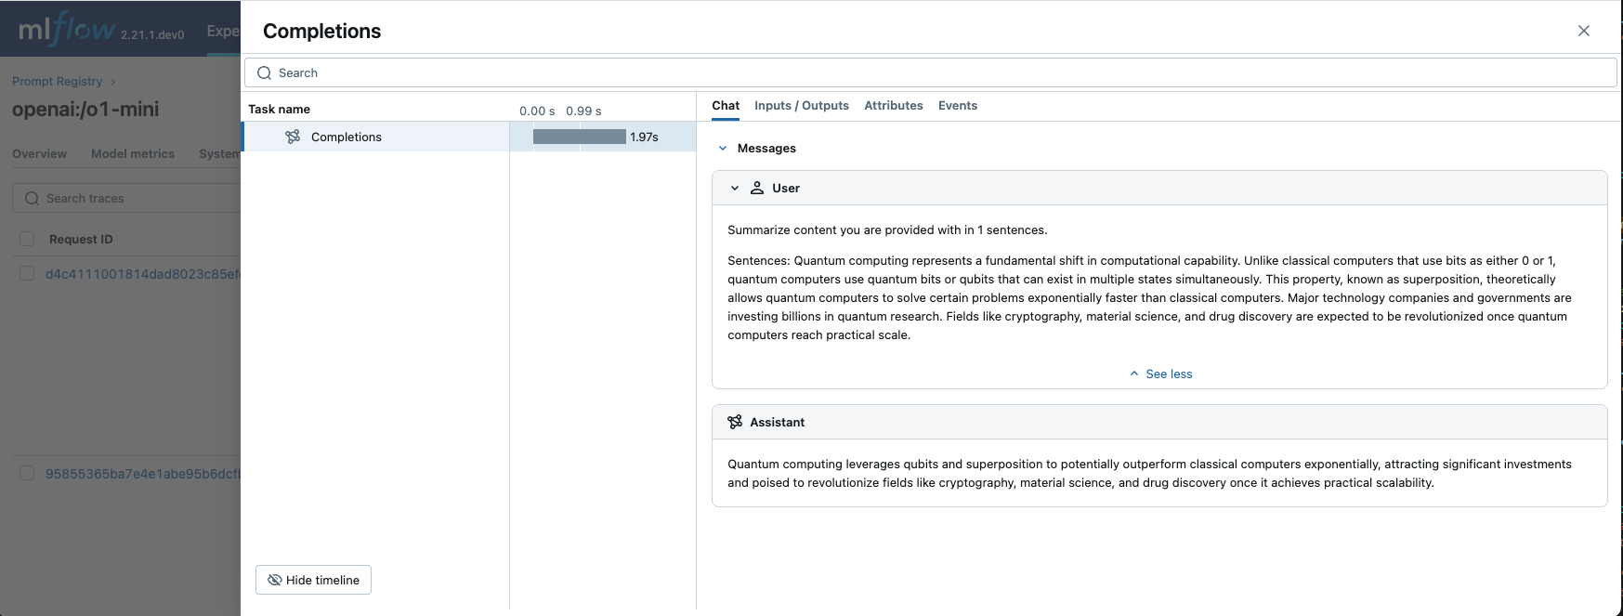
Task: Click the User person icon
Action: tap(757, 188)
